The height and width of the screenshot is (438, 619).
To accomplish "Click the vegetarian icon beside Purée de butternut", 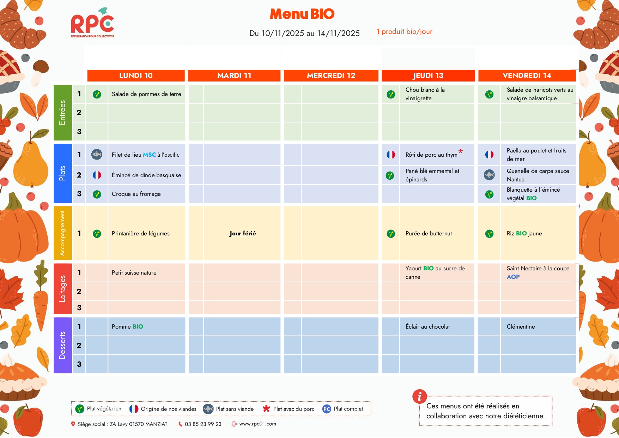I will (390, 234).
